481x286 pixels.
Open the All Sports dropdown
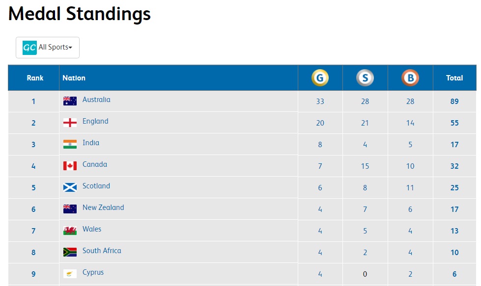pos(48,48)
